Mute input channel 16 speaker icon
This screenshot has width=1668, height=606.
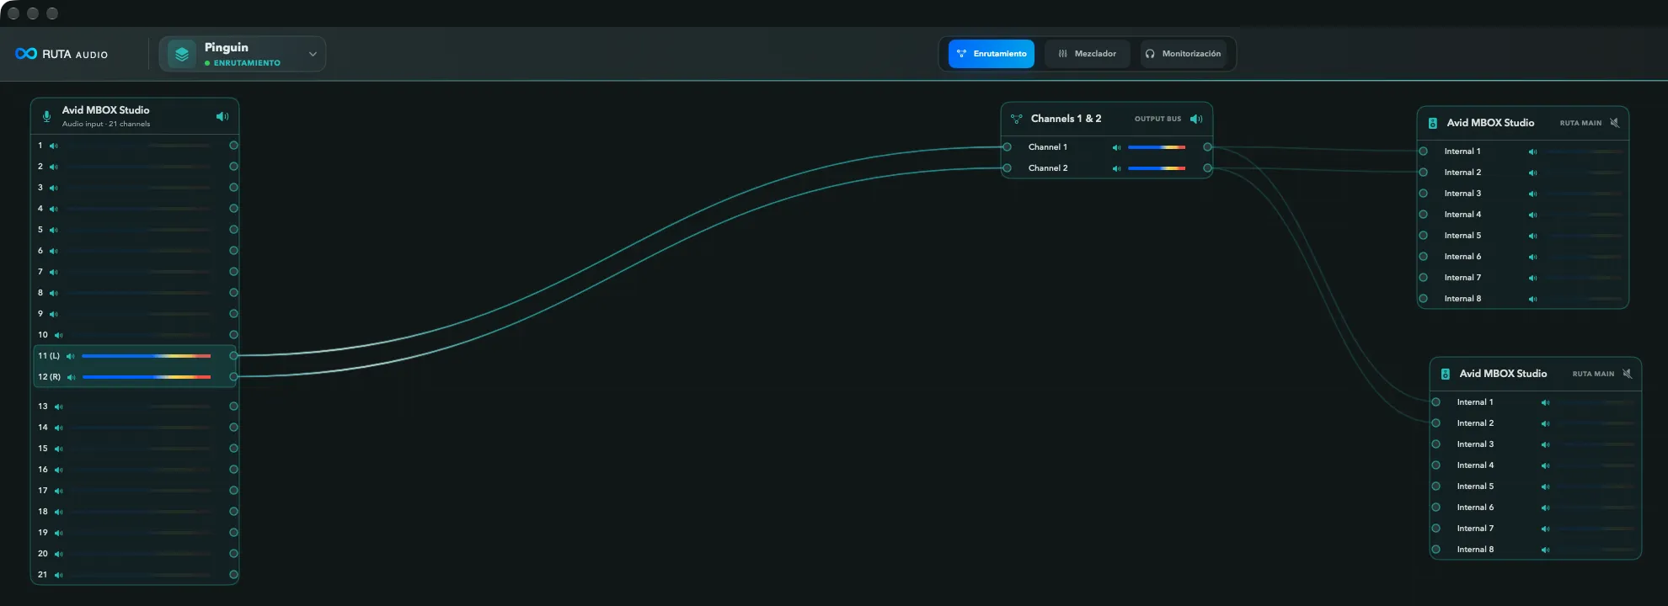pos(59,470)
